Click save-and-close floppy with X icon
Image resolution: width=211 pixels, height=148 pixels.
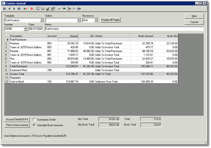[48, 9]
